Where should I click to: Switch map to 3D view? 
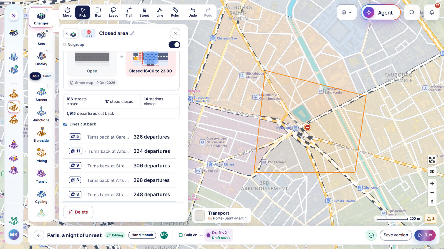tap(432, 172)
